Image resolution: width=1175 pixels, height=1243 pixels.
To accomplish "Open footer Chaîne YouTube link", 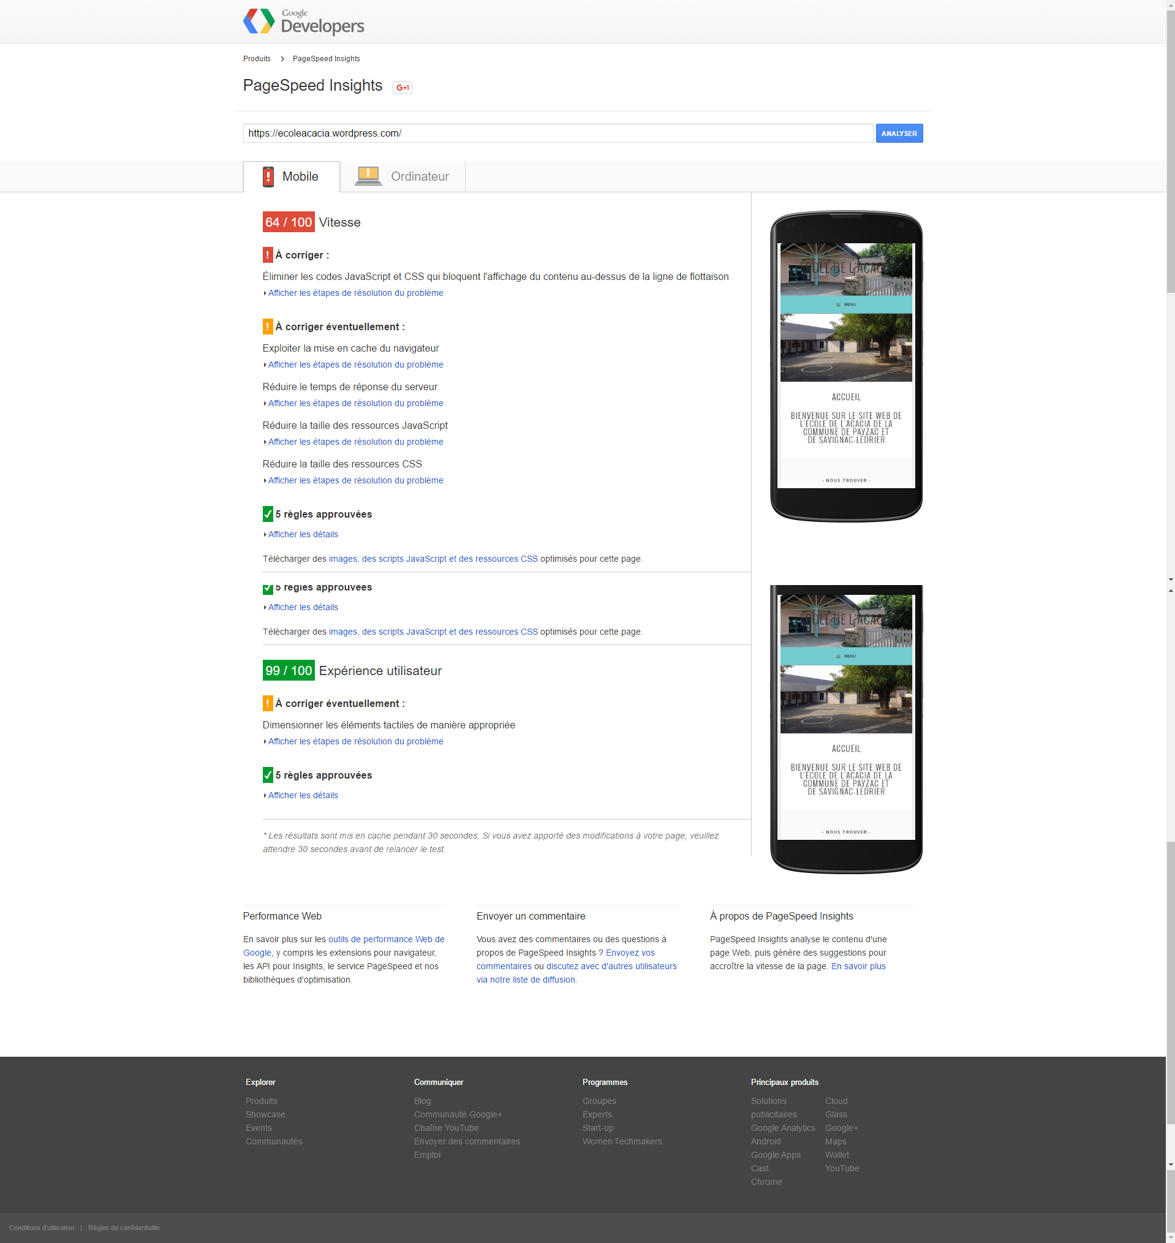I will 446,1128.
